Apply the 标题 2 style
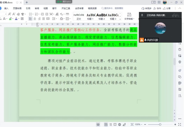The height and width of the screenshot is (127, 184). click(x=102, y=16)
